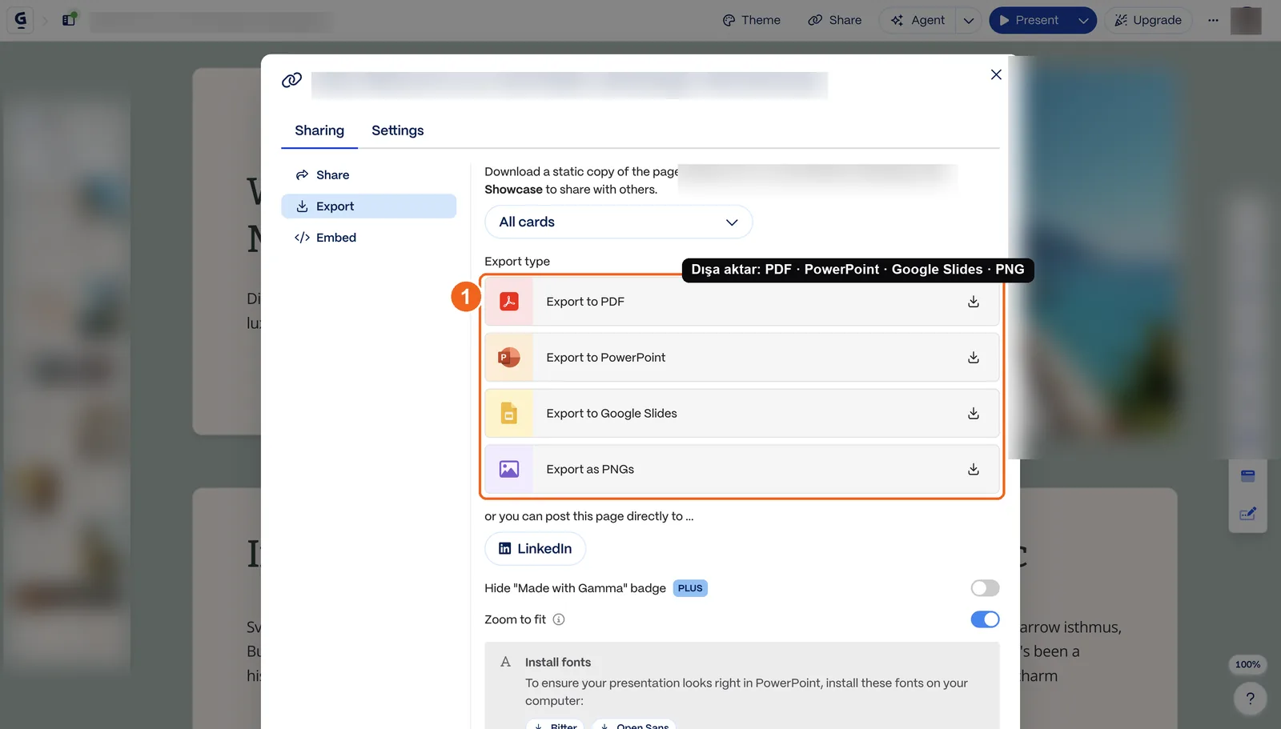The height and width of the screenshot is (729, 1281).
Task: Click the PNG image icon
Action: click(x=509, y=470)
